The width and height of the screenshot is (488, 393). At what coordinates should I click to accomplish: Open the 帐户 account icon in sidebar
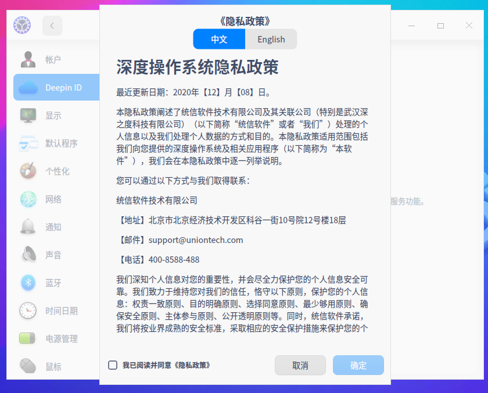coord(28,59)
